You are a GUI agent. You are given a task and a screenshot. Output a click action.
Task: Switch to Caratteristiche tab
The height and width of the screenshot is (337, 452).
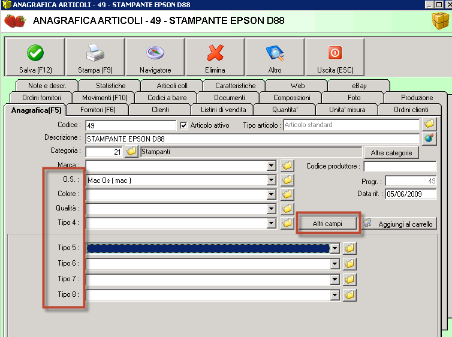[x=235, y=86]
